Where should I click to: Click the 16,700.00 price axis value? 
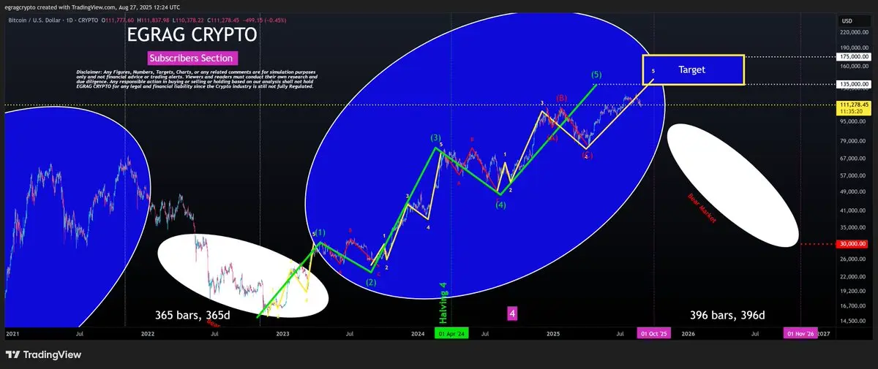click(x=855, y=306)
